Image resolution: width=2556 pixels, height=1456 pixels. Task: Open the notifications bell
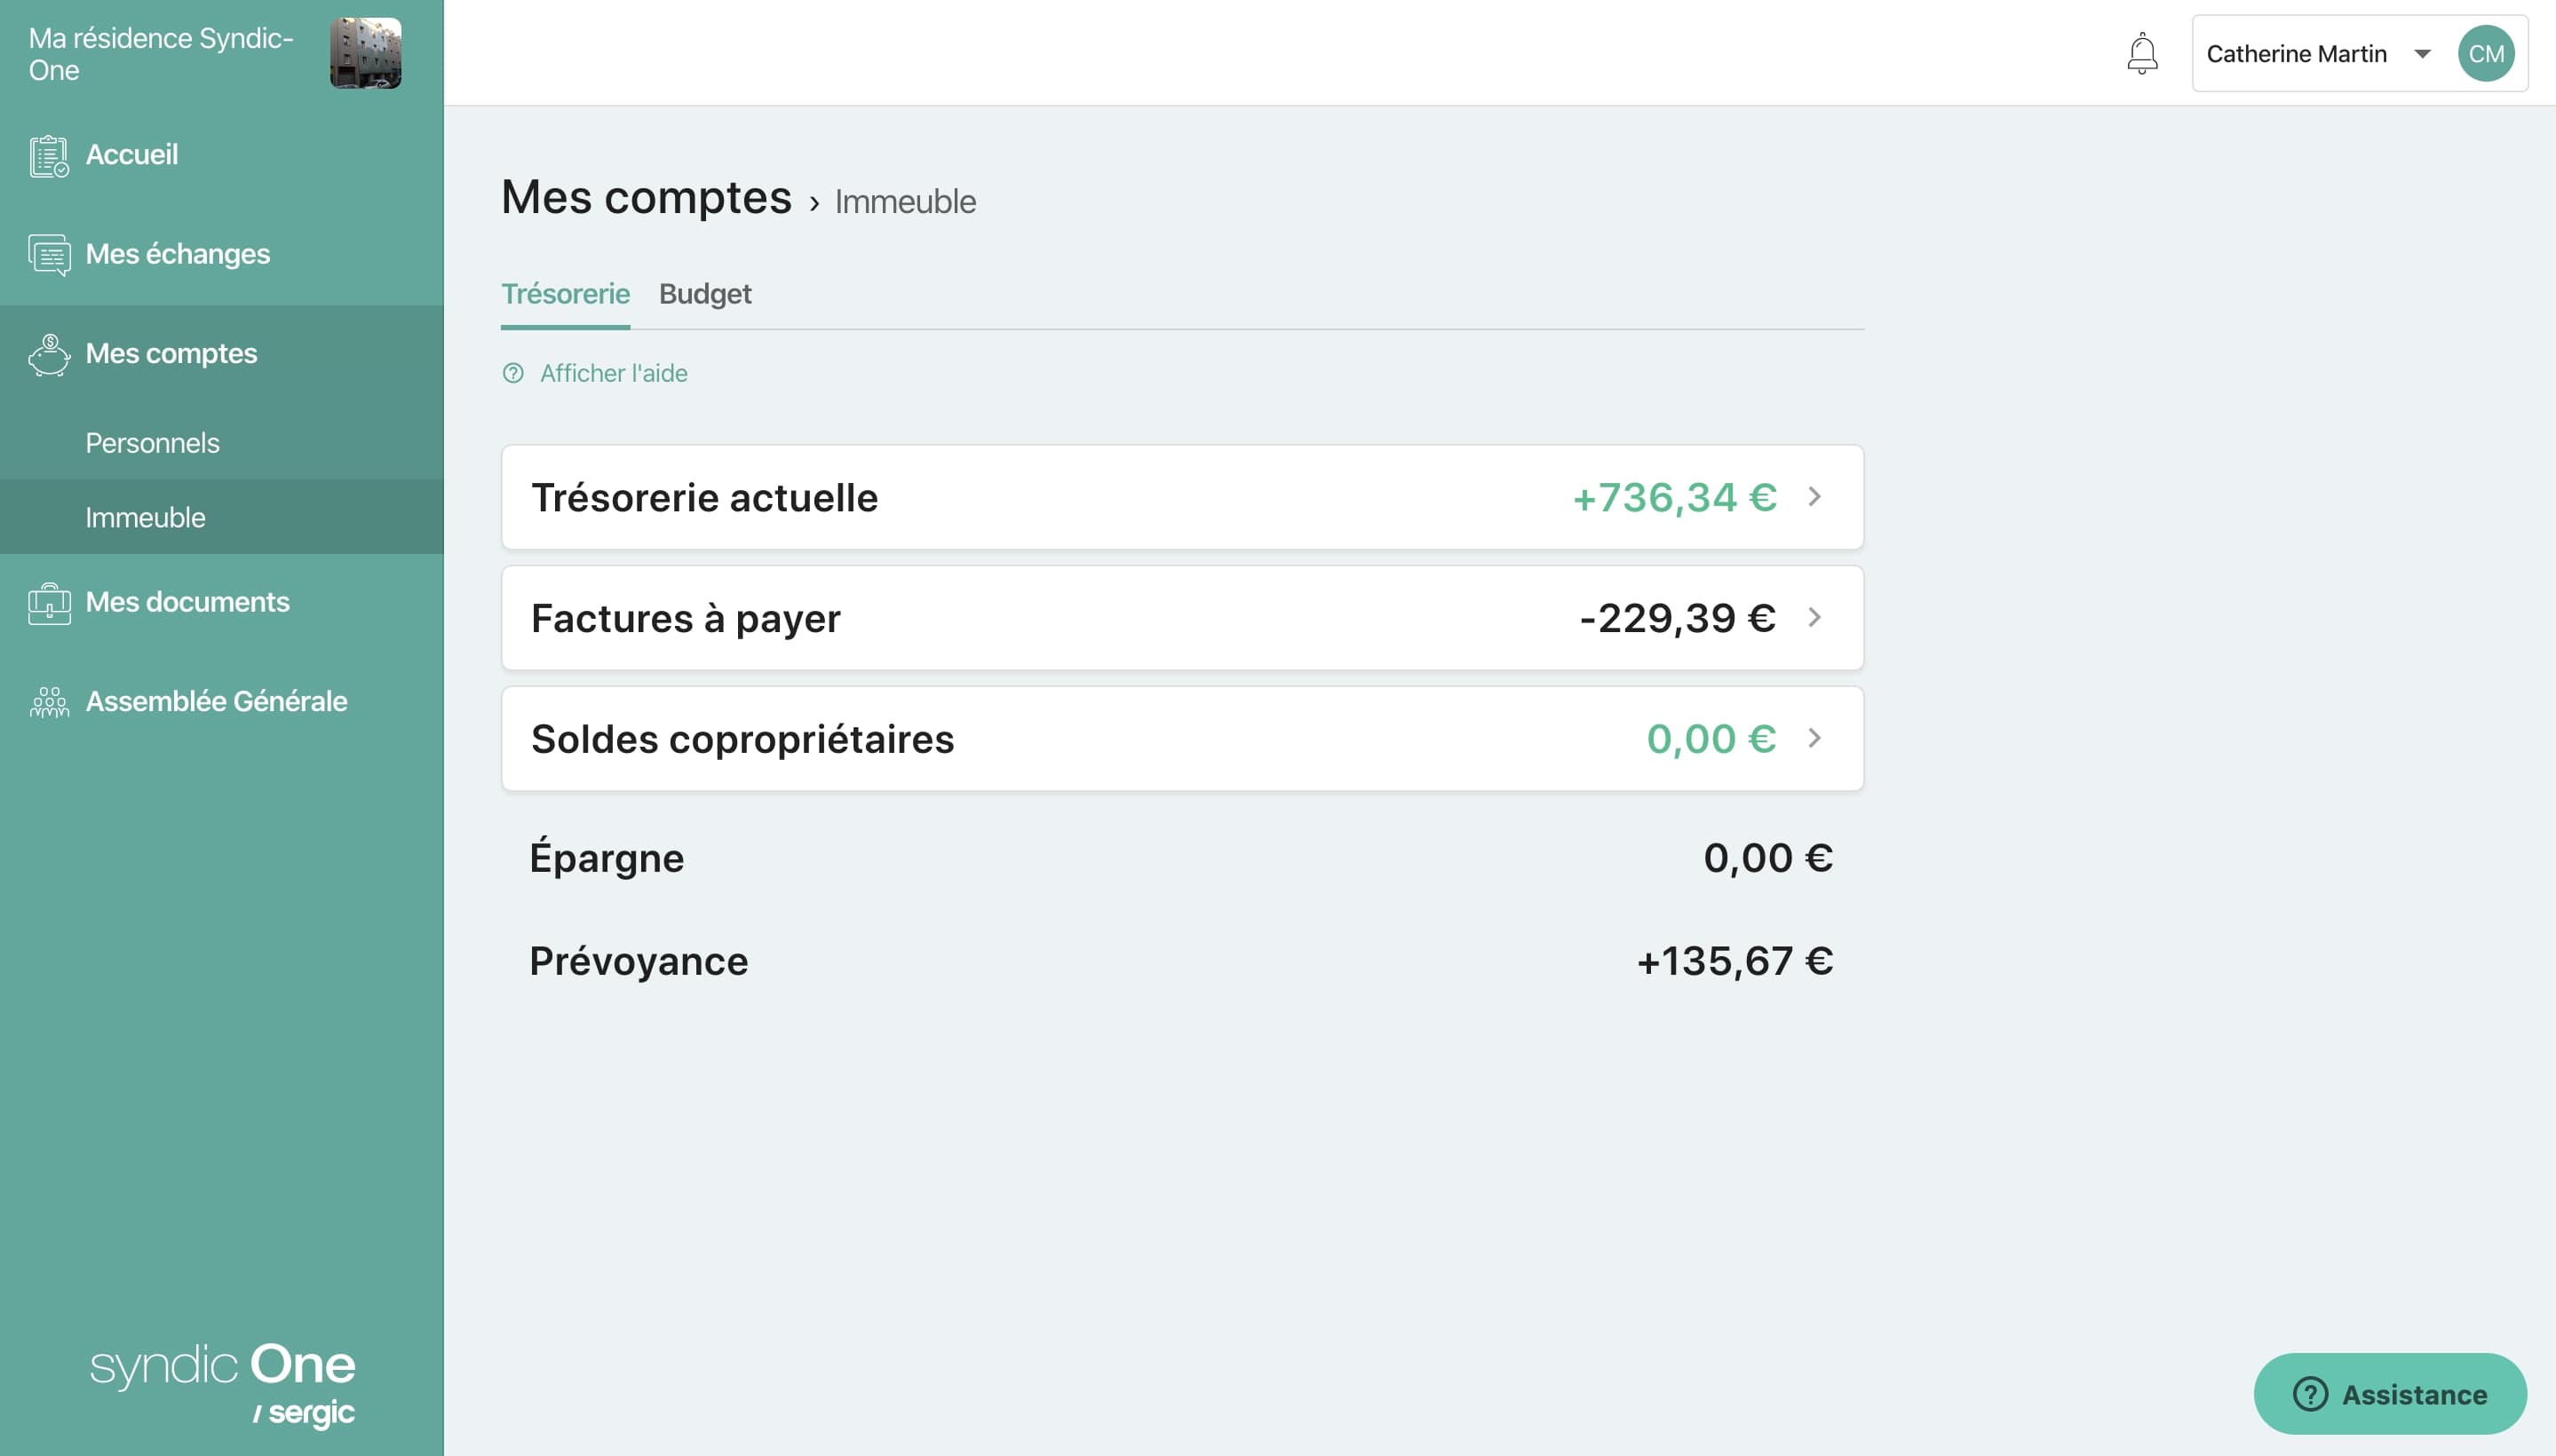2142,53
